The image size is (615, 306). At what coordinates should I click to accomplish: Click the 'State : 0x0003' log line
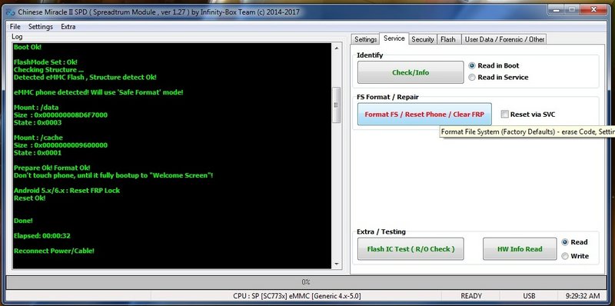pos(38,122)
